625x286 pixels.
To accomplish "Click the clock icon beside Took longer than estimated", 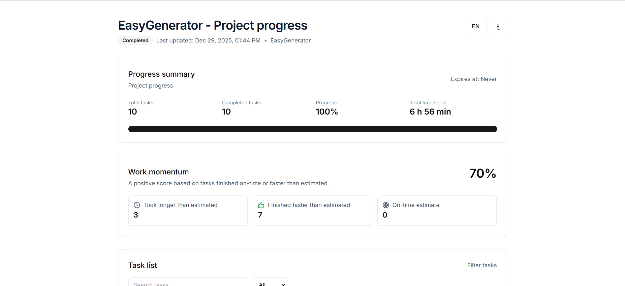I will click(x=137, y=205).
